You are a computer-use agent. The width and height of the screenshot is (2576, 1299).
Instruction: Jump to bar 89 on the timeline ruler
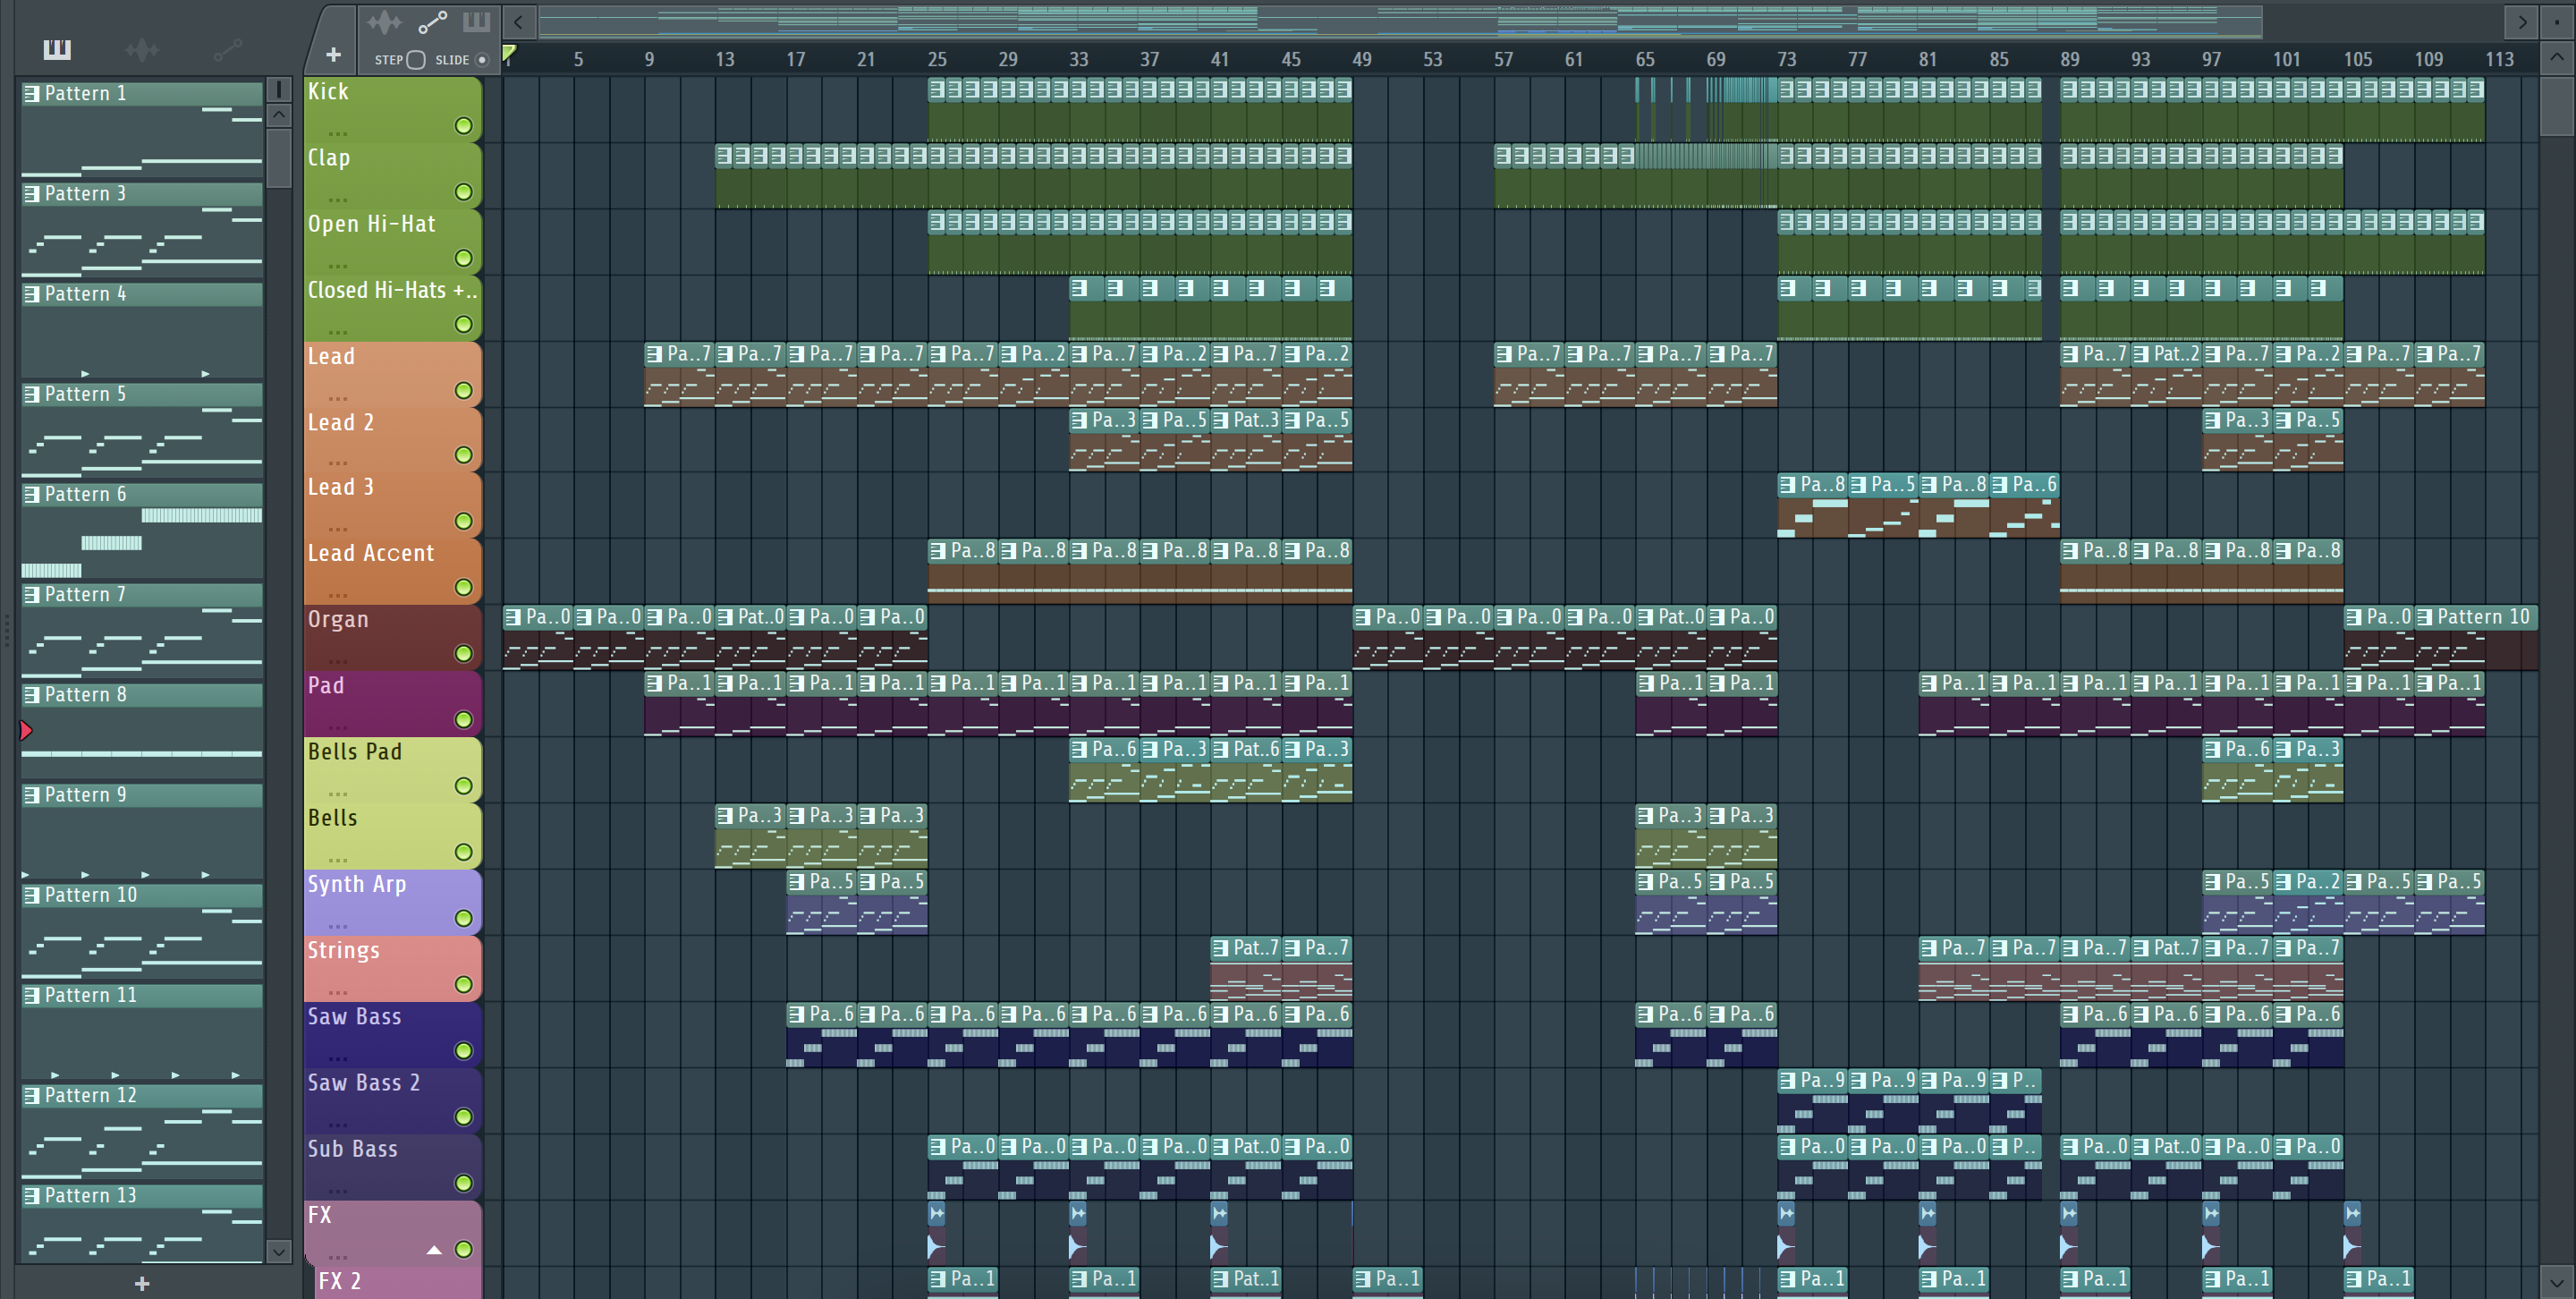coord(2070,60)
